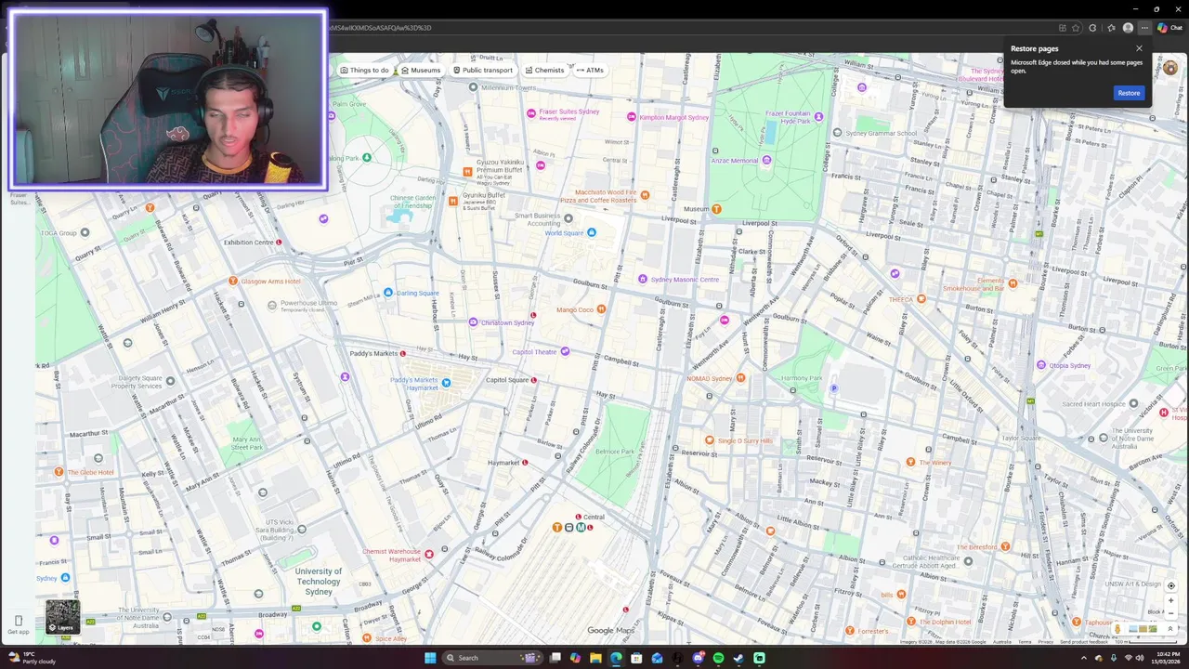Click the Sydney Masonic Centre marker

click(642, 280)
